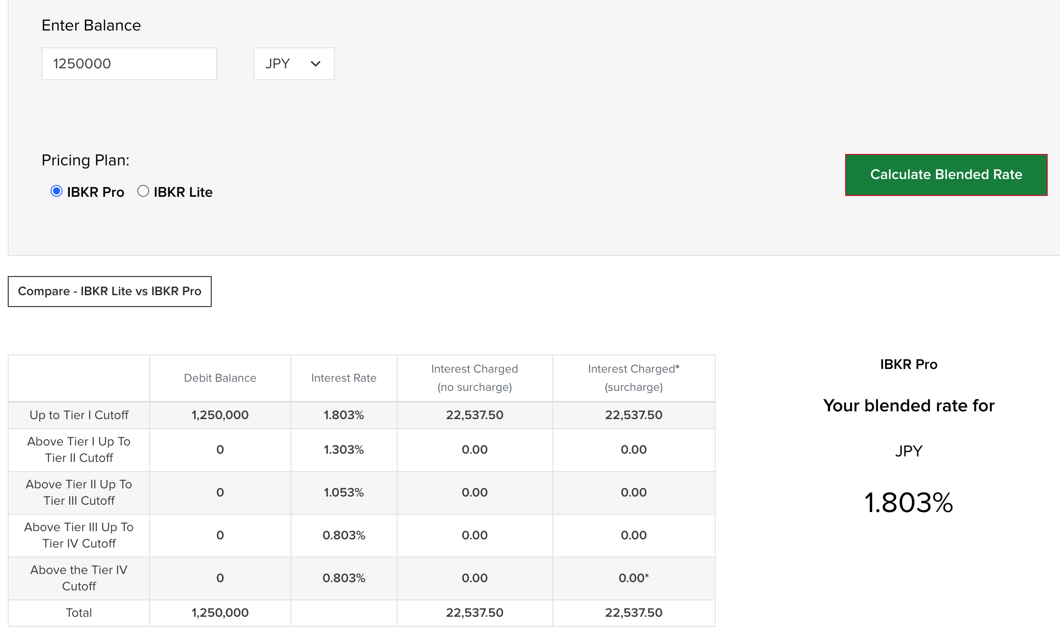
Task: Click the Interest Rate column header
Action: 344,378
